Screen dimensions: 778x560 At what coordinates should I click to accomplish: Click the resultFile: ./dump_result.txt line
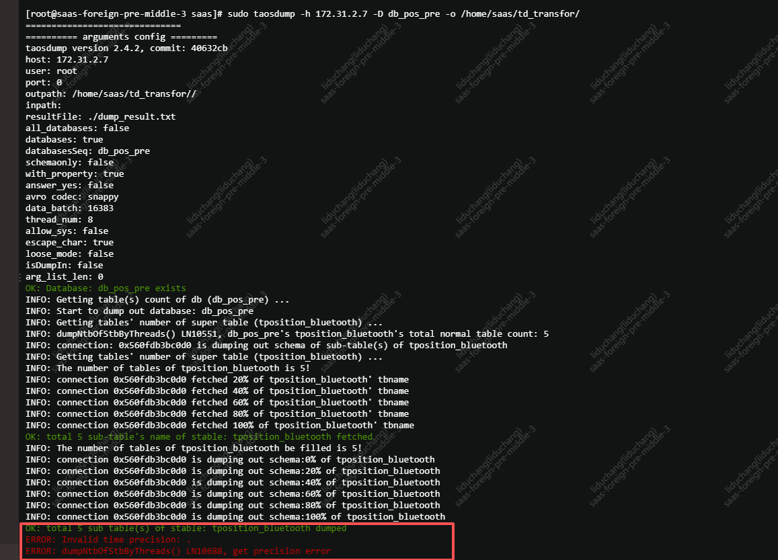pos(100,116)
